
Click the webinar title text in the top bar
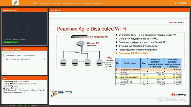pyautogui.click(x=68, y=3)
